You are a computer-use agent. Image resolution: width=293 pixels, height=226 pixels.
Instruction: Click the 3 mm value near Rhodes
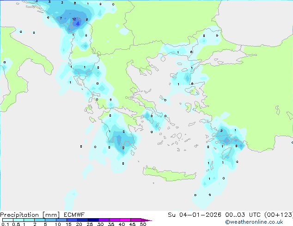tap(221, 131)
